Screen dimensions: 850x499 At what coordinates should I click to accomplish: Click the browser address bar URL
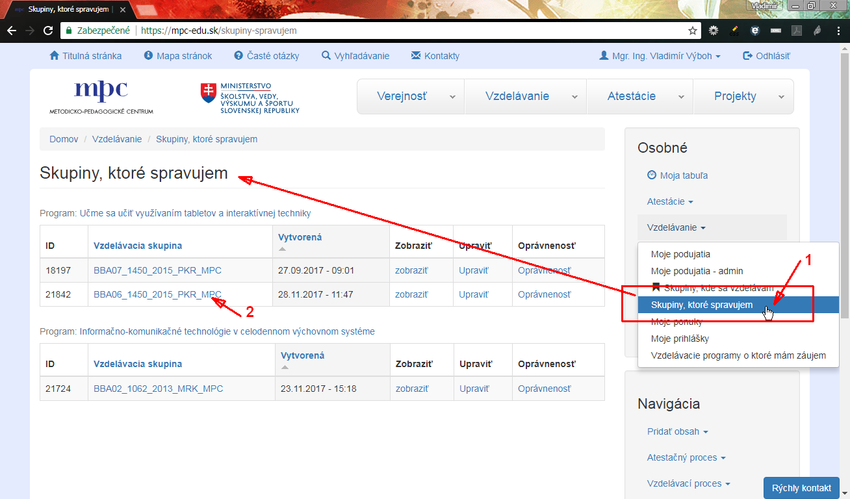[x=219, y=31]
